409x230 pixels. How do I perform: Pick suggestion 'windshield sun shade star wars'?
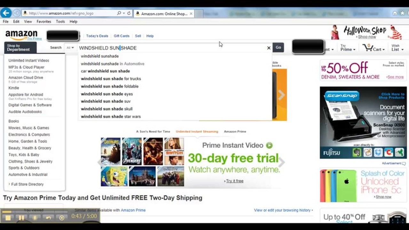[x=175, y=117]
